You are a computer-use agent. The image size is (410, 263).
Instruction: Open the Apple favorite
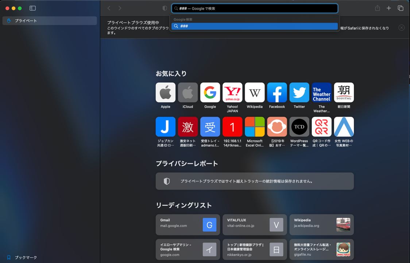[166, 93]
